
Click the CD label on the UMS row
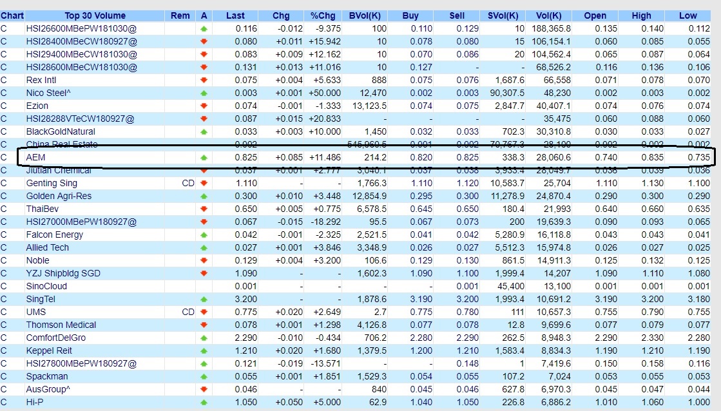pos(187,312)
